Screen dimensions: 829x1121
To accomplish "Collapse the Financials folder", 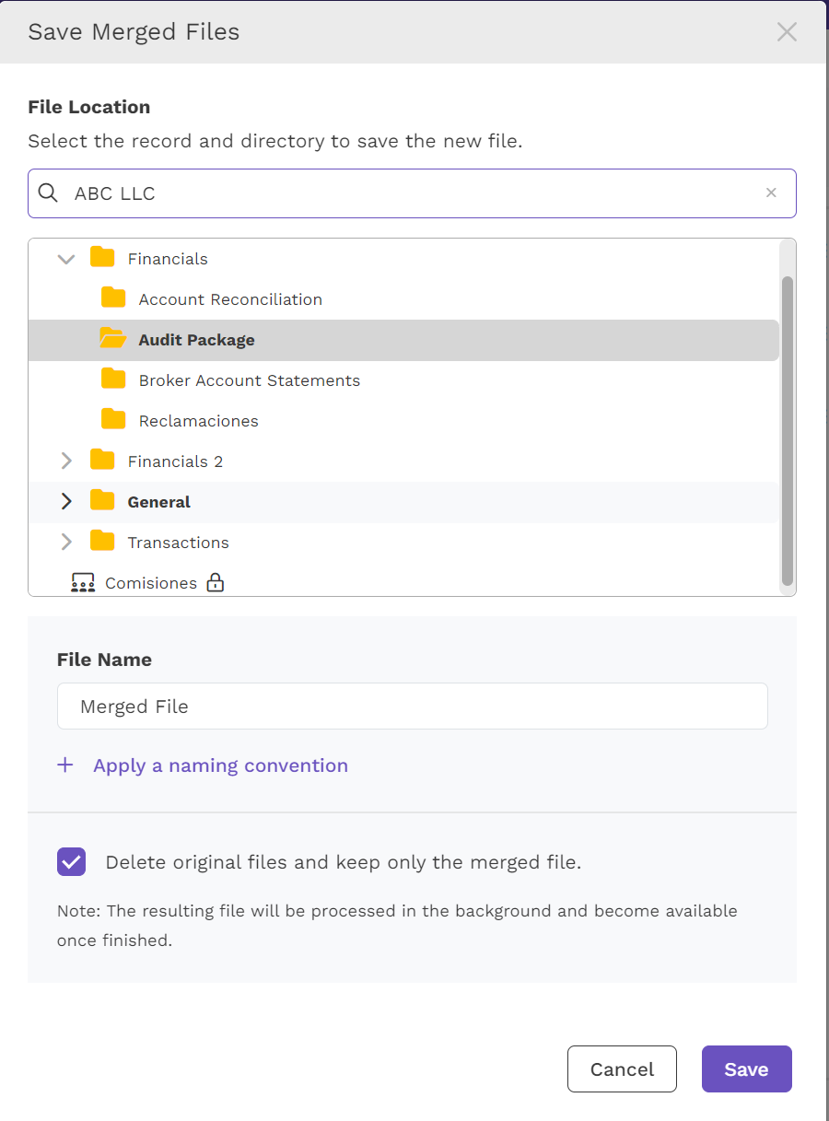I will [65, 259].
